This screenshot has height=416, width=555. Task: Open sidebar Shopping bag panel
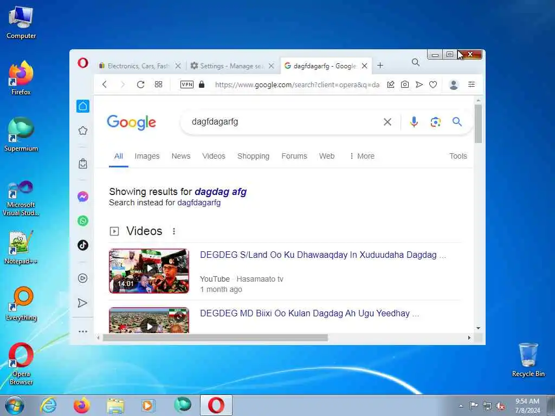click(x=83, y=164)
